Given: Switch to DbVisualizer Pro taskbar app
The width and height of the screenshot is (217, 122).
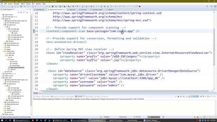Looking at the screenshot, I should coord(21,120).
